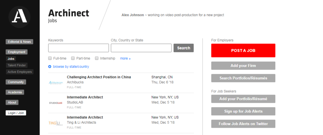Open the About section
This screenshot has height=135, width=323.
tap(12, 103)
